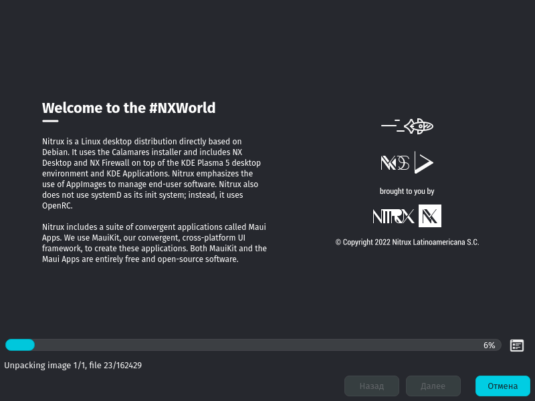The image size is (535, 401).
Task: Cancel installation with the Отмена button
Action: (503, 386)
